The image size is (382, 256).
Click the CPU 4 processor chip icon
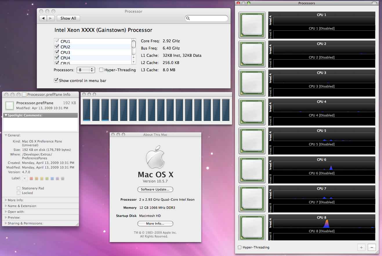tap(252, 112)
